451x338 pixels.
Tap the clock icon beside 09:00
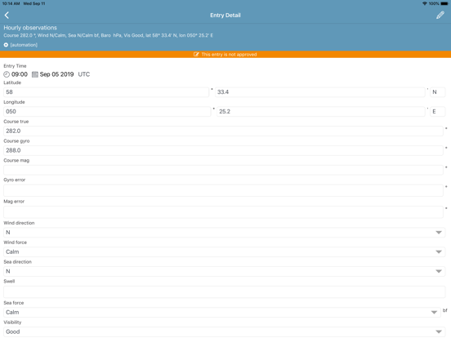tap(7, 74)
